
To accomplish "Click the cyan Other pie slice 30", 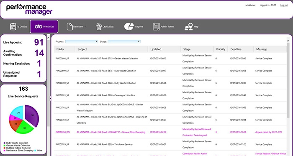I will click(18, 112).
